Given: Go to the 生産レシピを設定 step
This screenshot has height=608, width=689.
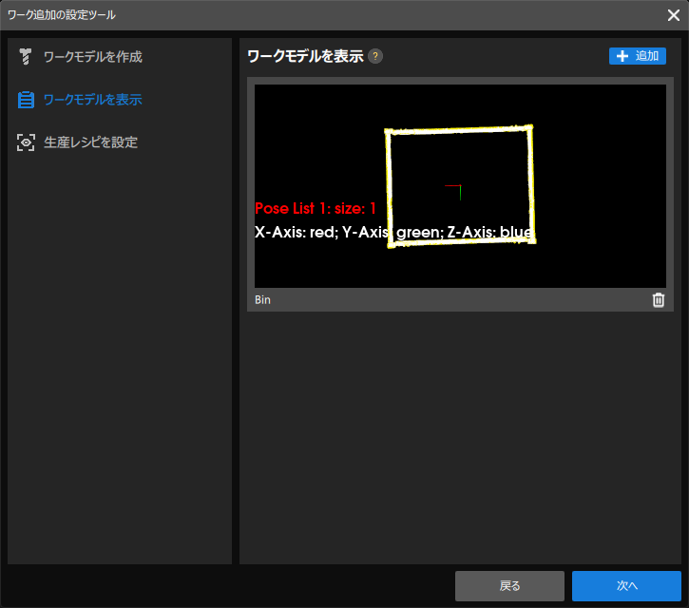Looking at the screenshot, I should pyautogui.click(x=90, y=142).
